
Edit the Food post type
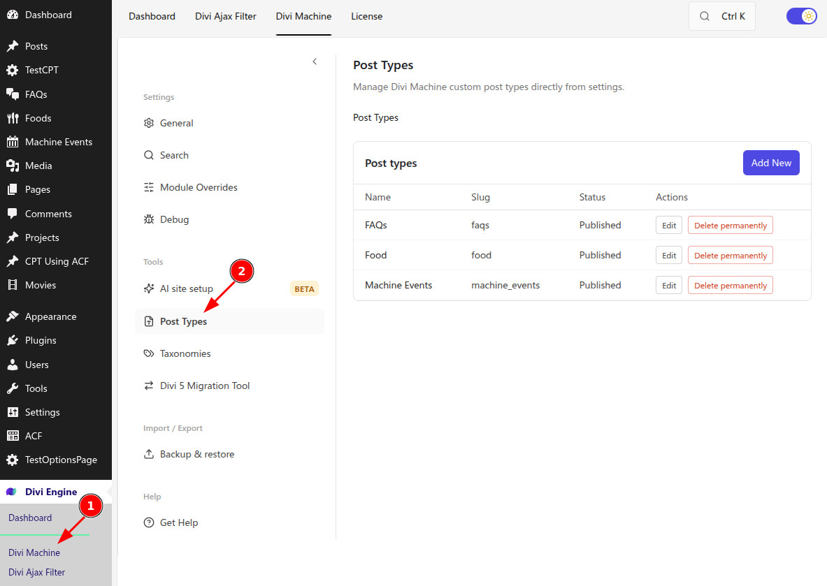669,255
